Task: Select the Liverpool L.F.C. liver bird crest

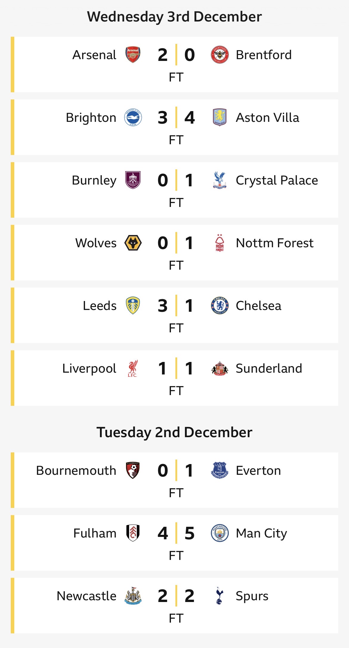Action: click(x=133, y=368)
